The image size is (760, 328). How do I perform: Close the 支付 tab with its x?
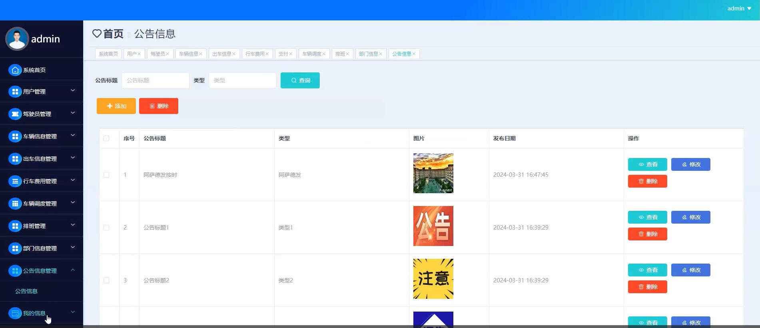coord(291,54)
